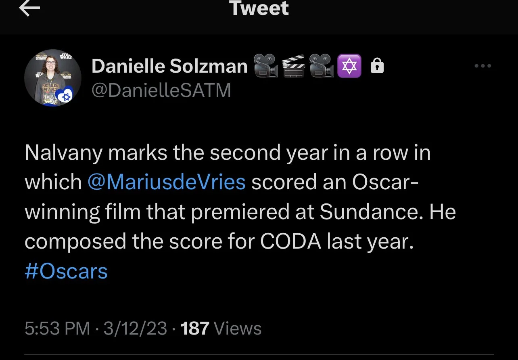Open the @MariusdeVries mention
Screen dimensions: 518x360
pos(166,182)
